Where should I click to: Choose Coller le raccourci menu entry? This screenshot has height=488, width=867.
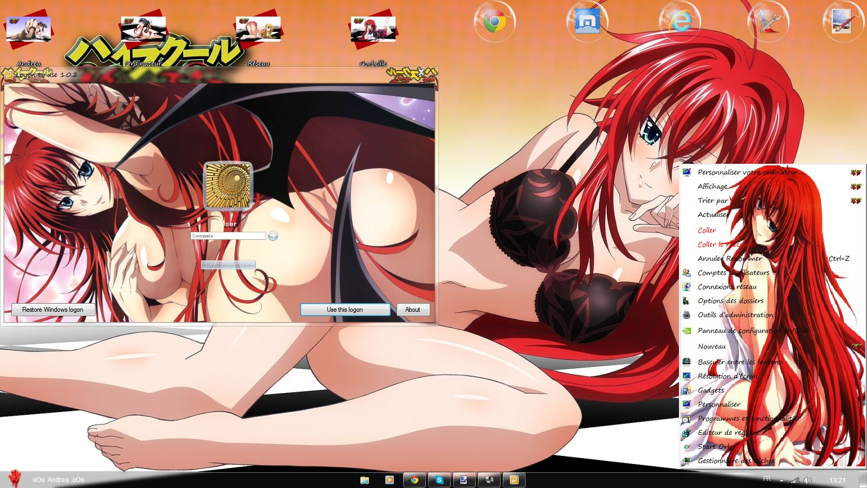[772, 245]
